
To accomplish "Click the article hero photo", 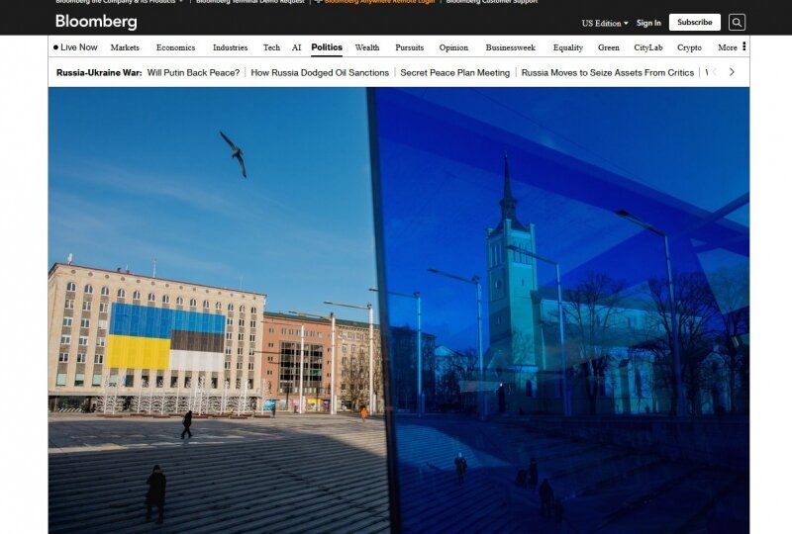I will (399, 311).
